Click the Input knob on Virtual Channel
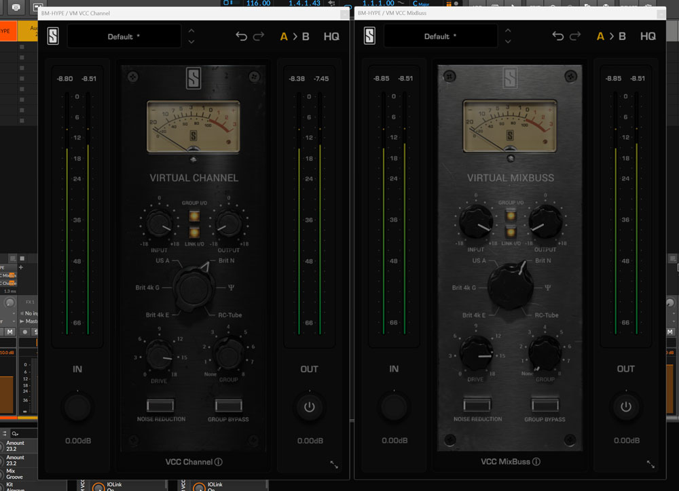Screen dimensions: 679x491 pos(159,223)
